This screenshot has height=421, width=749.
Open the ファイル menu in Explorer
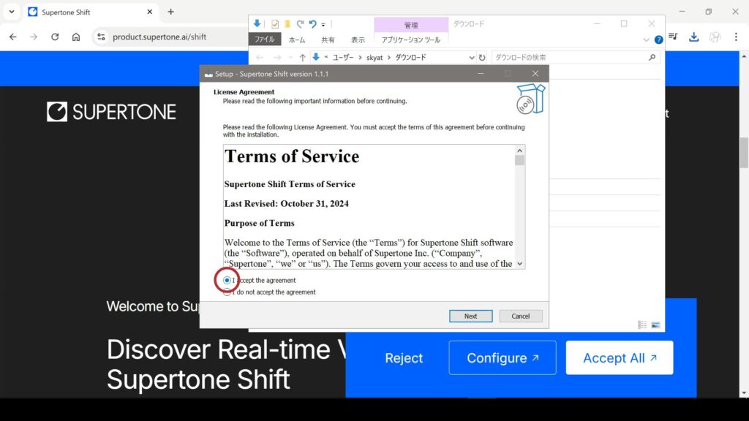[x=264, y=40]
